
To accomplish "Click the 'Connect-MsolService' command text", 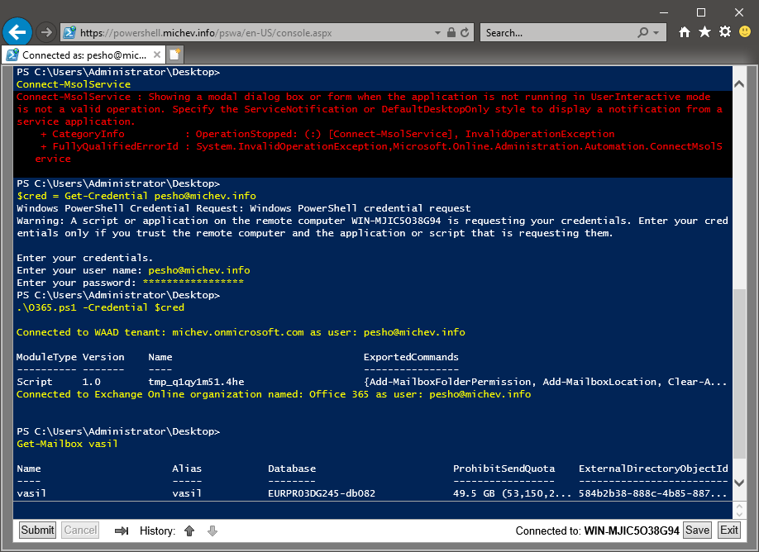I will click(74, 84).
